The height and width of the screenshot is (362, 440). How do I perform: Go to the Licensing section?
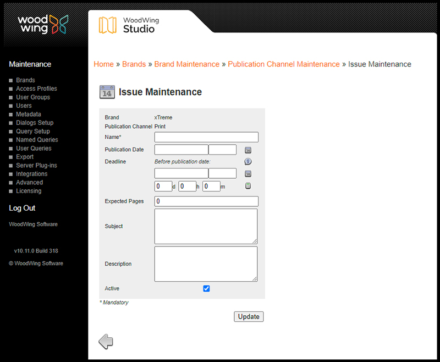click(29, 191)
